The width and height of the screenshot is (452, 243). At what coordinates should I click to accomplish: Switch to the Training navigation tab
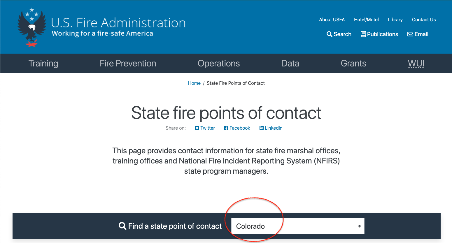(x=43, y=63)
